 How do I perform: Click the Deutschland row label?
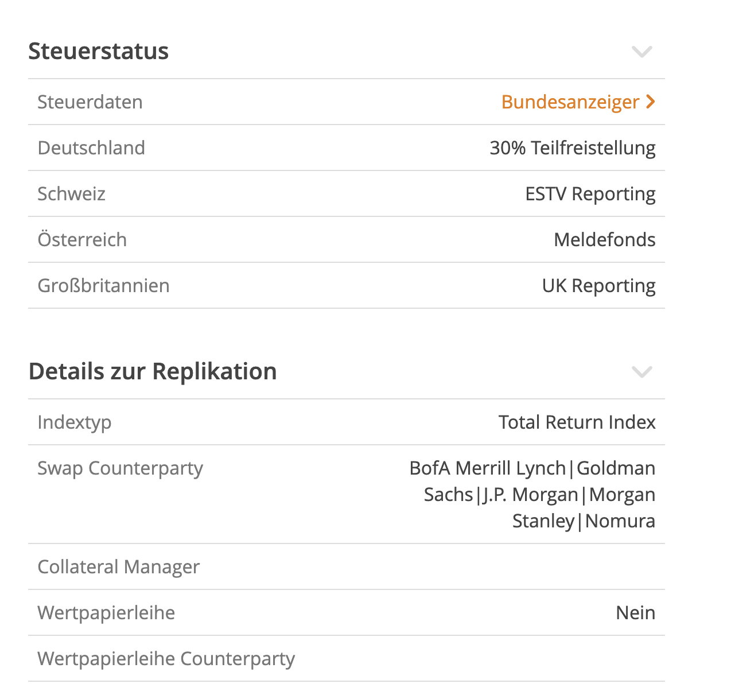point(91,148)
